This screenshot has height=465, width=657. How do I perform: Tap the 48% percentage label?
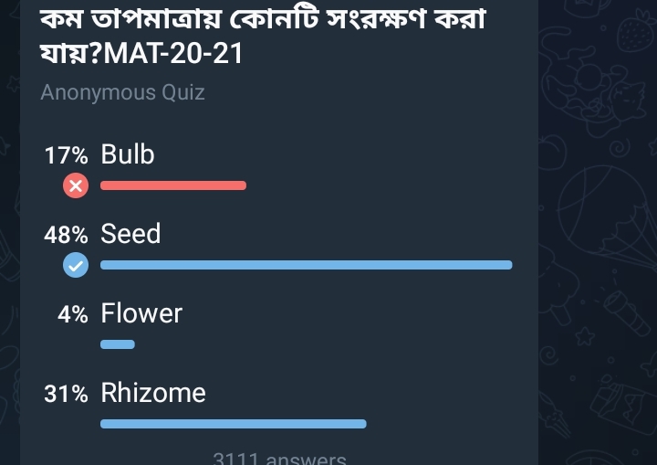66,236
